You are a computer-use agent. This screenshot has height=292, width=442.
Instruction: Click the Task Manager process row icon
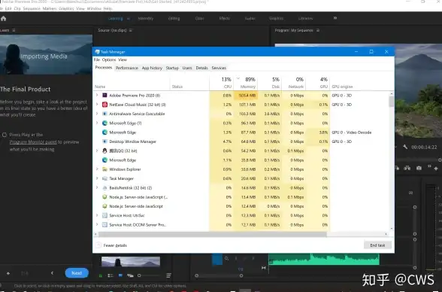104,178
